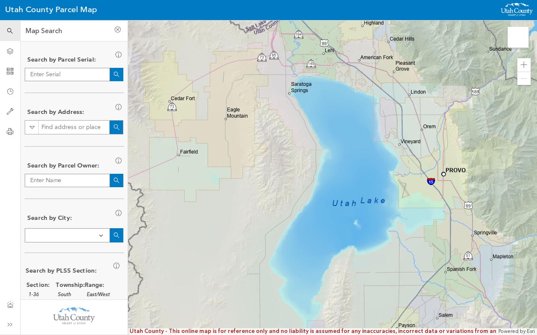Show info for Search by PLSS Section
Viewport: 537px width, 335px height.
[x=116, y=265]
